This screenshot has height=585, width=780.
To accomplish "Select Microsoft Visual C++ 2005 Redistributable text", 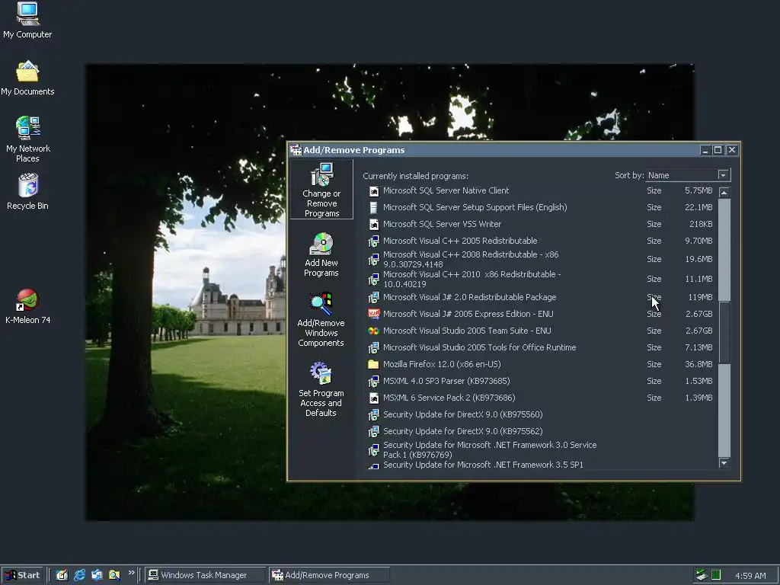I will (460, 241).
